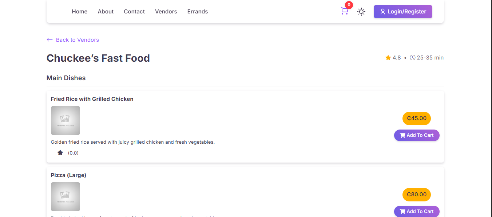The image size is (492, 217).
Task: Open the About page in navbar
Action: tap(106, 12)
